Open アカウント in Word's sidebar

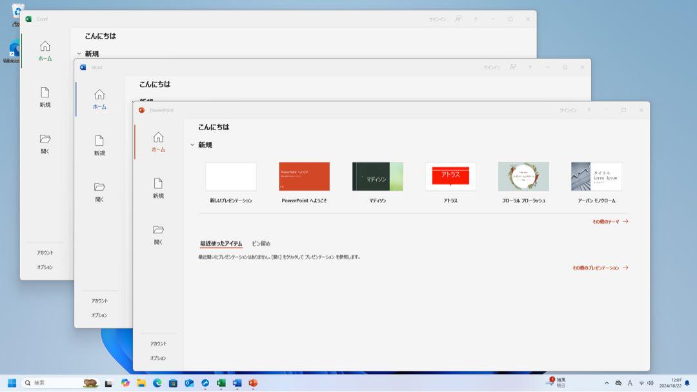tap(99, 300)
